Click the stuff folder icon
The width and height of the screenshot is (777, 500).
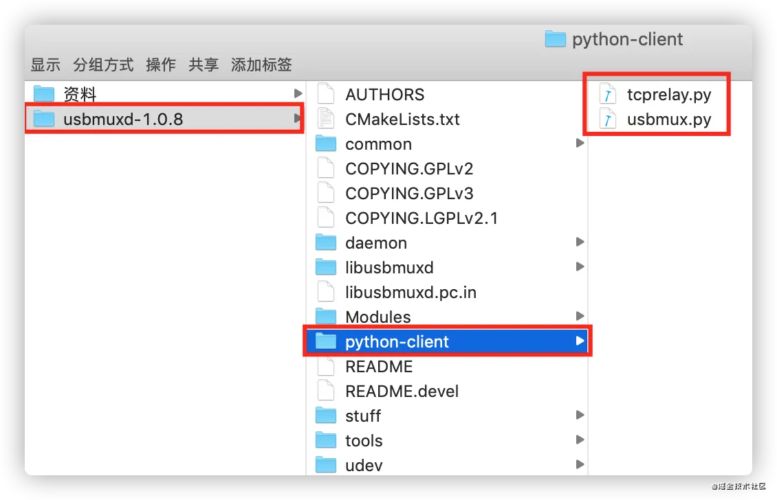(325, 416)
